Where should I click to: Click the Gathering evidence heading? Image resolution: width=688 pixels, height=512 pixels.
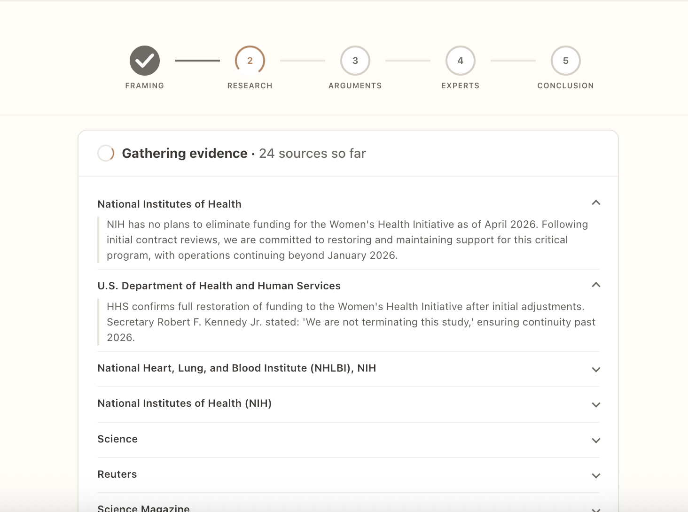pos(185,153)
